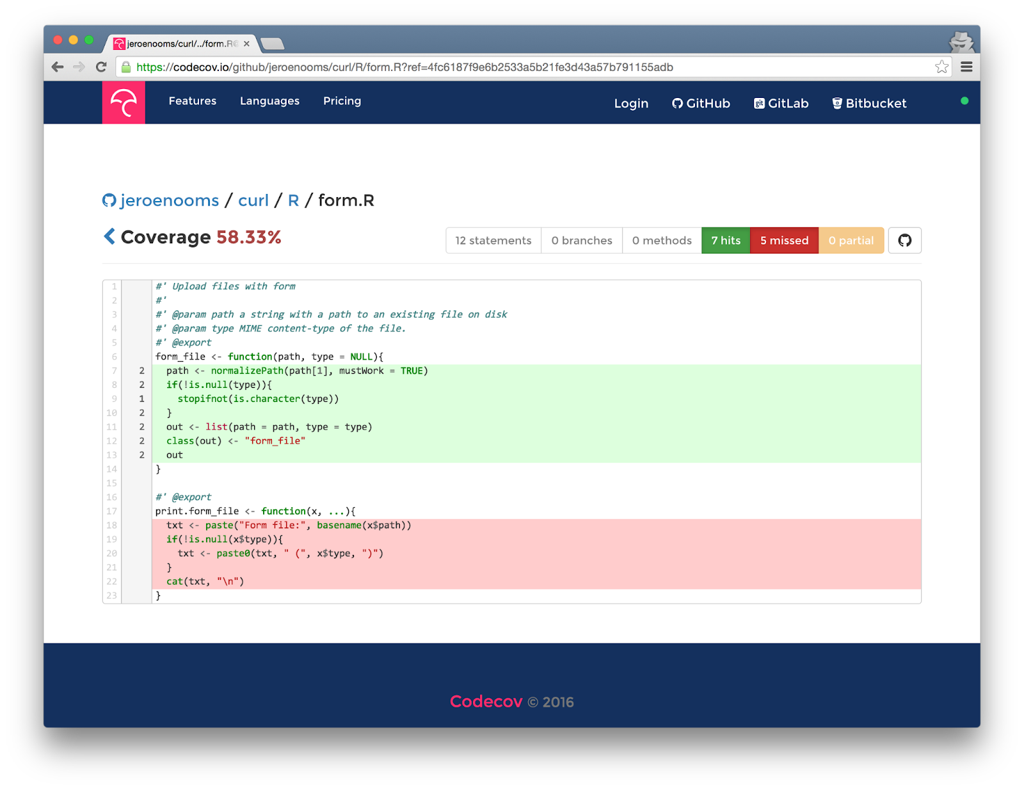The width and height of the screenshot is (1024, 790).
Task: Click the padlock icon in the address bar
Action: [125, 67]
